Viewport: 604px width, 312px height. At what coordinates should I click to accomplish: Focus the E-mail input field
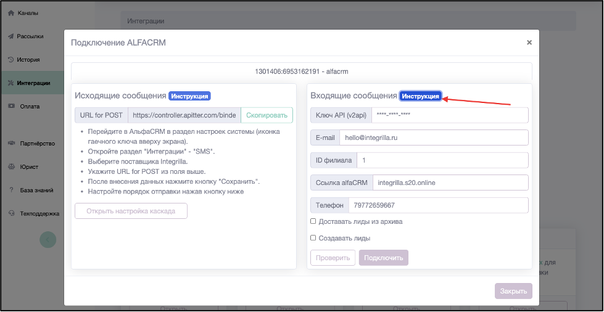(434, 138)
